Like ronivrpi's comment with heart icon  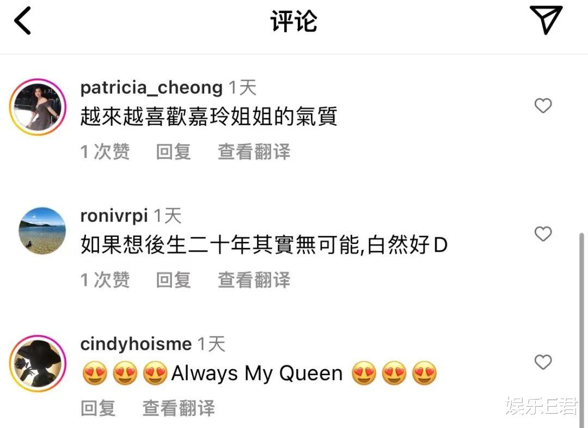point(543,234)
